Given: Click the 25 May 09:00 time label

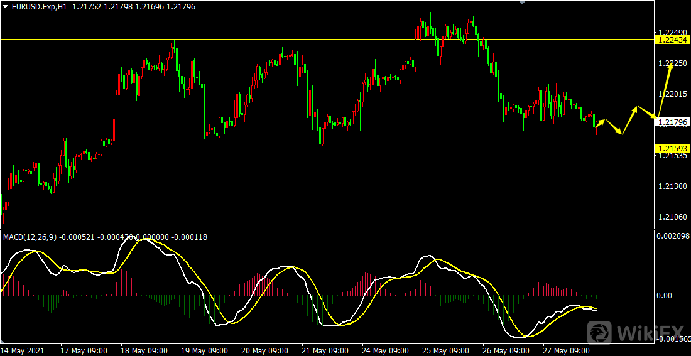Looking at the screenshot, I should click(446, 350).
